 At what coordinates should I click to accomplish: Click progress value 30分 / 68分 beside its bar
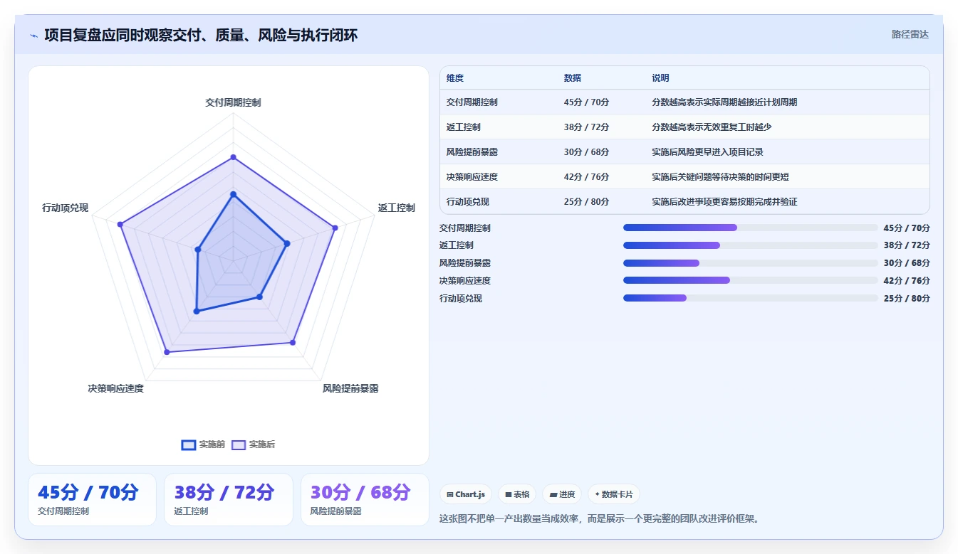tap(907, 263)
